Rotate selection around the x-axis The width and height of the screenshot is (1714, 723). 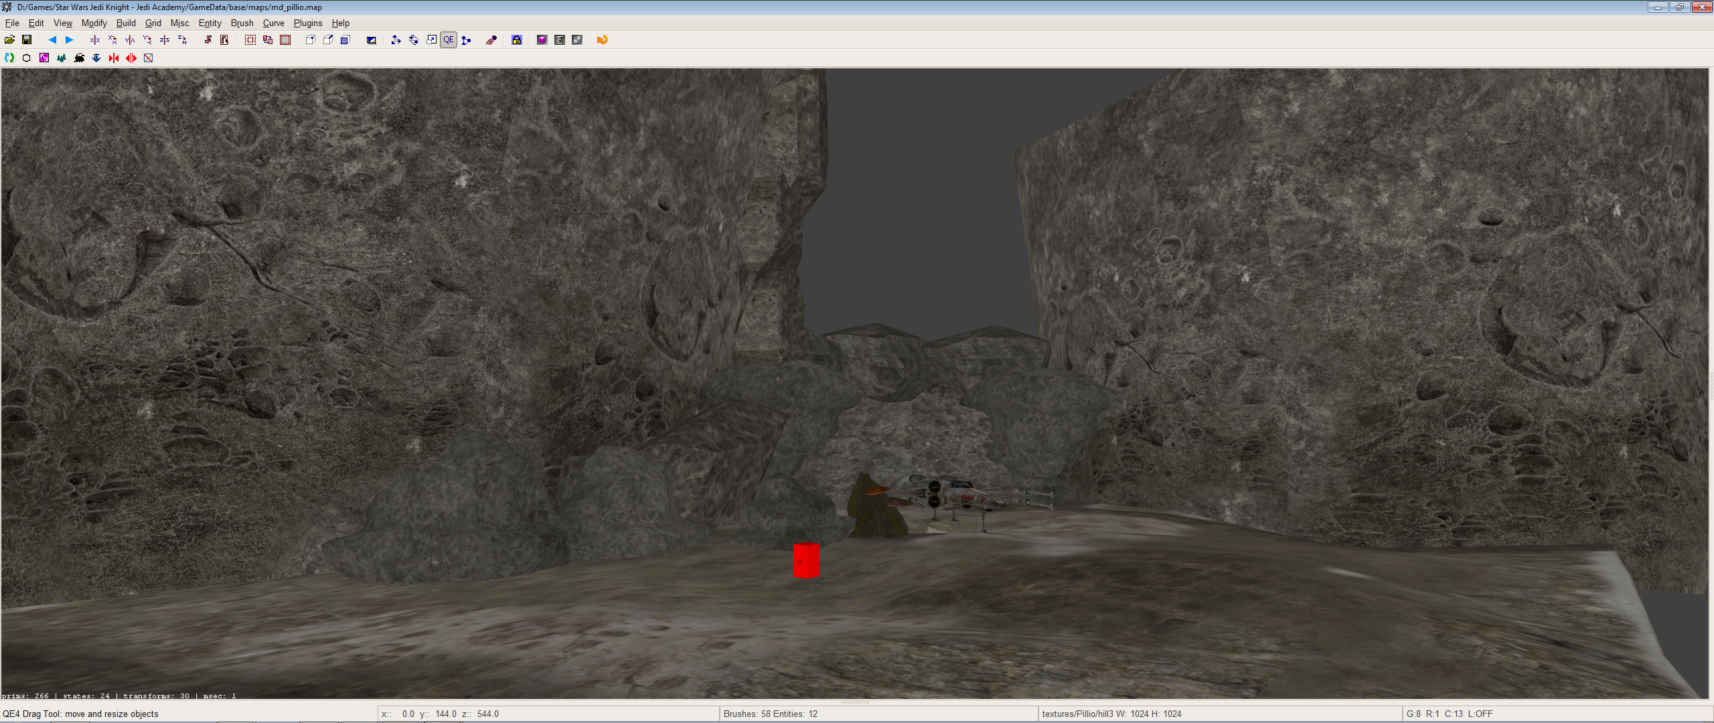[x=112, y=40]
